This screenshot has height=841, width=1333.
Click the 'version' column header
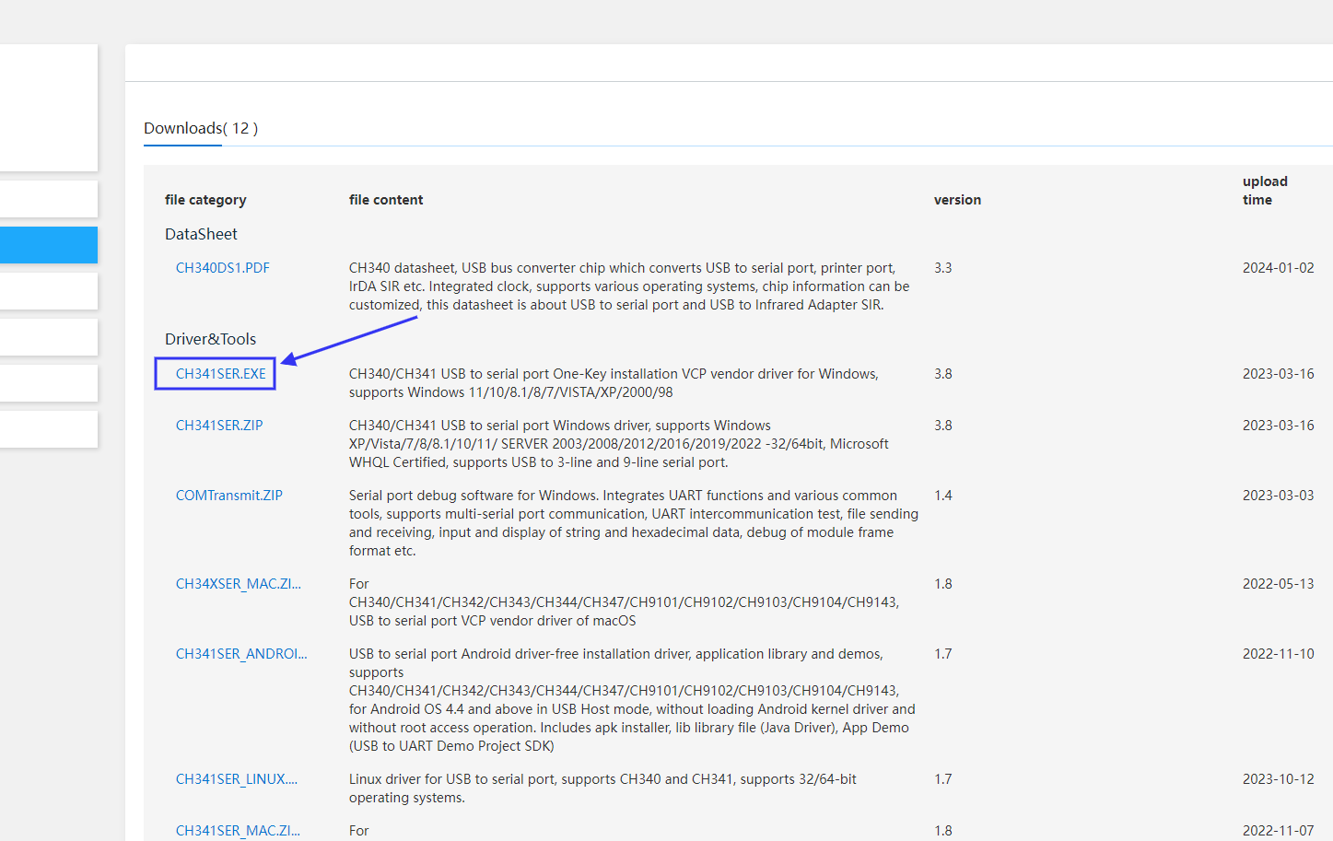[957, 200]
